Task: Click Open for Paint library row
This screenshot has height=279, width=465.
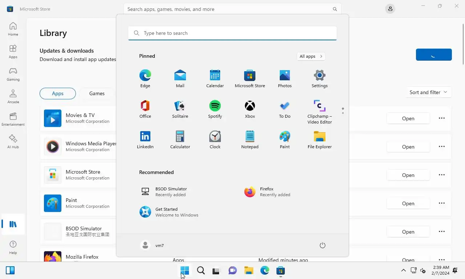Action: [408, 203]
